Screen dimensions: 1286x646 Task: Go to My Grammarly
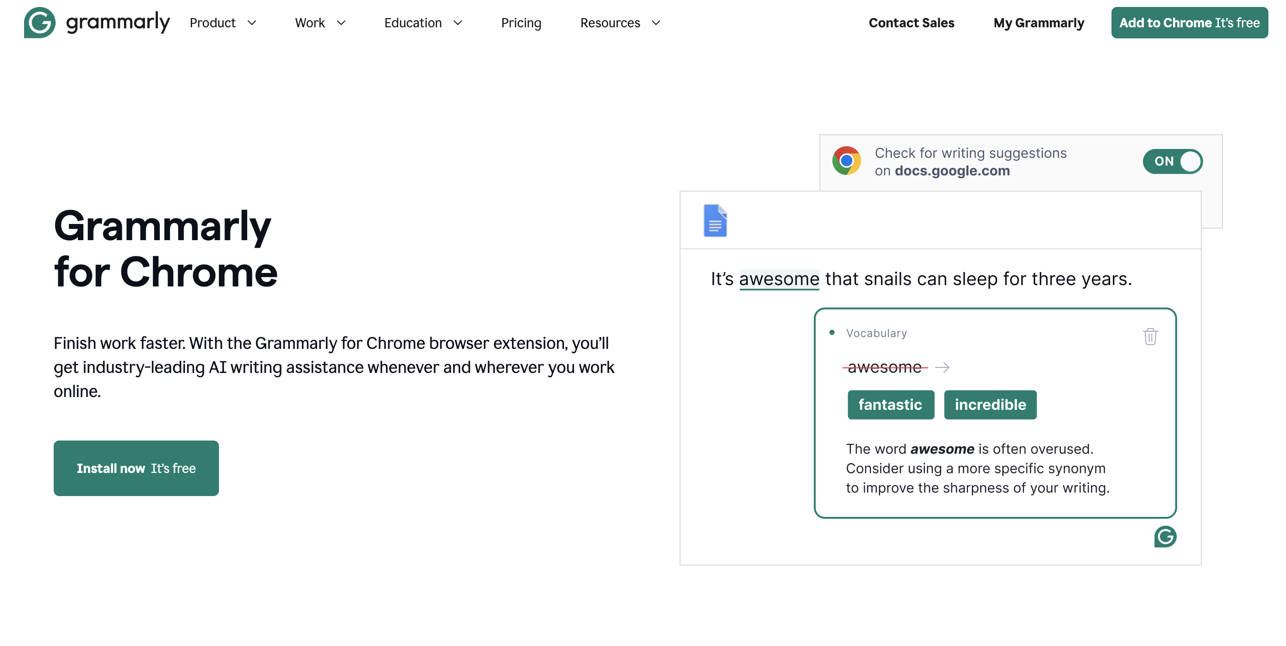pyautogui.click(x=1038, y=23)
